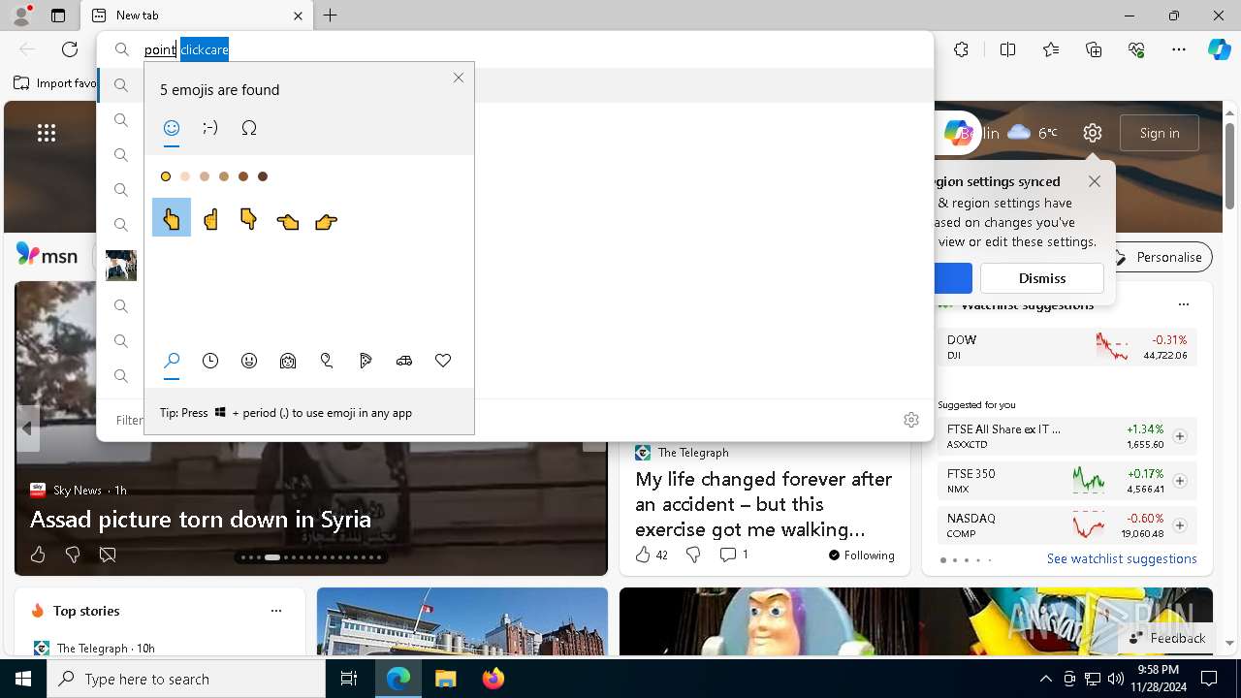Open MSN app launcher grid

click(x=47, y=133)
